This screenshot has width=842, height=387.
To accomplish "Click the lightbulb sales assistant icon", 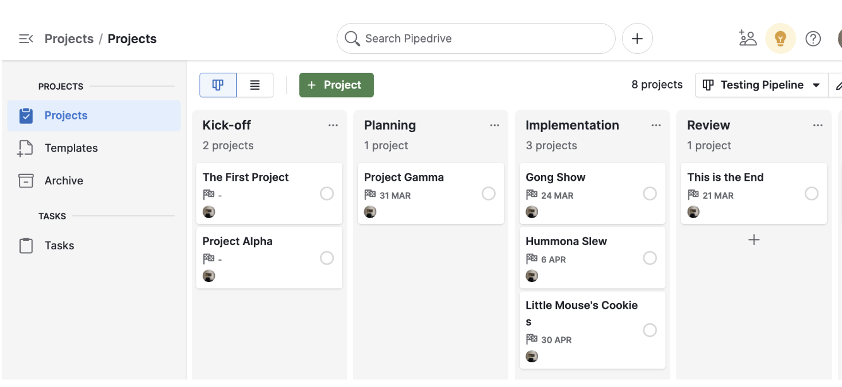I will click(x=780, y=38).
